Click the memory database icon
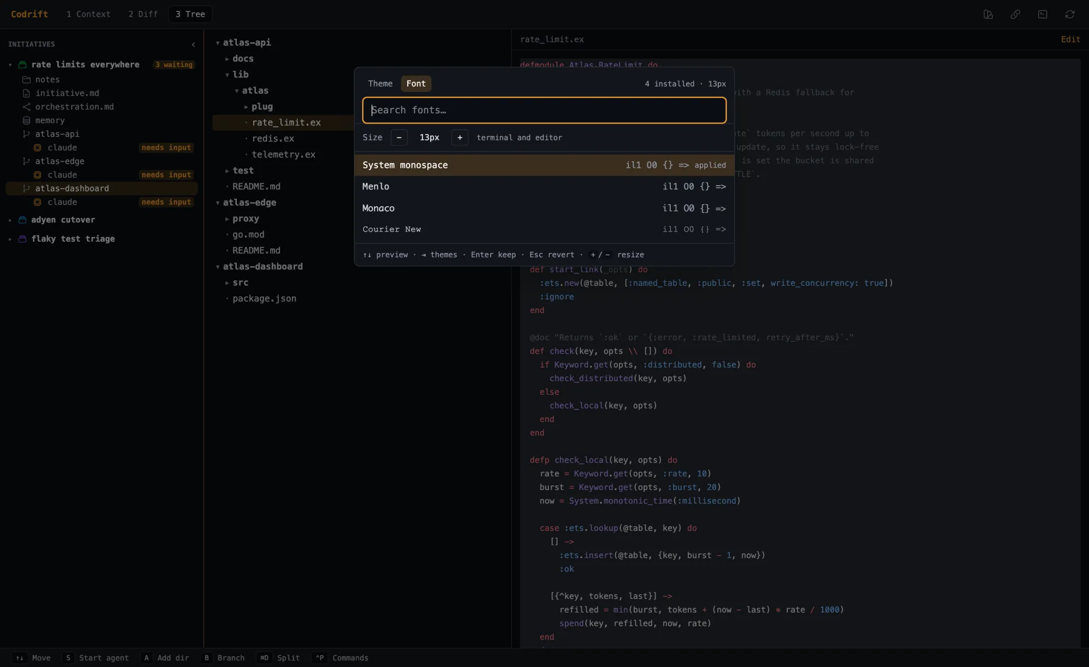This screenshot has width=1089, height=667. [26, 120]
